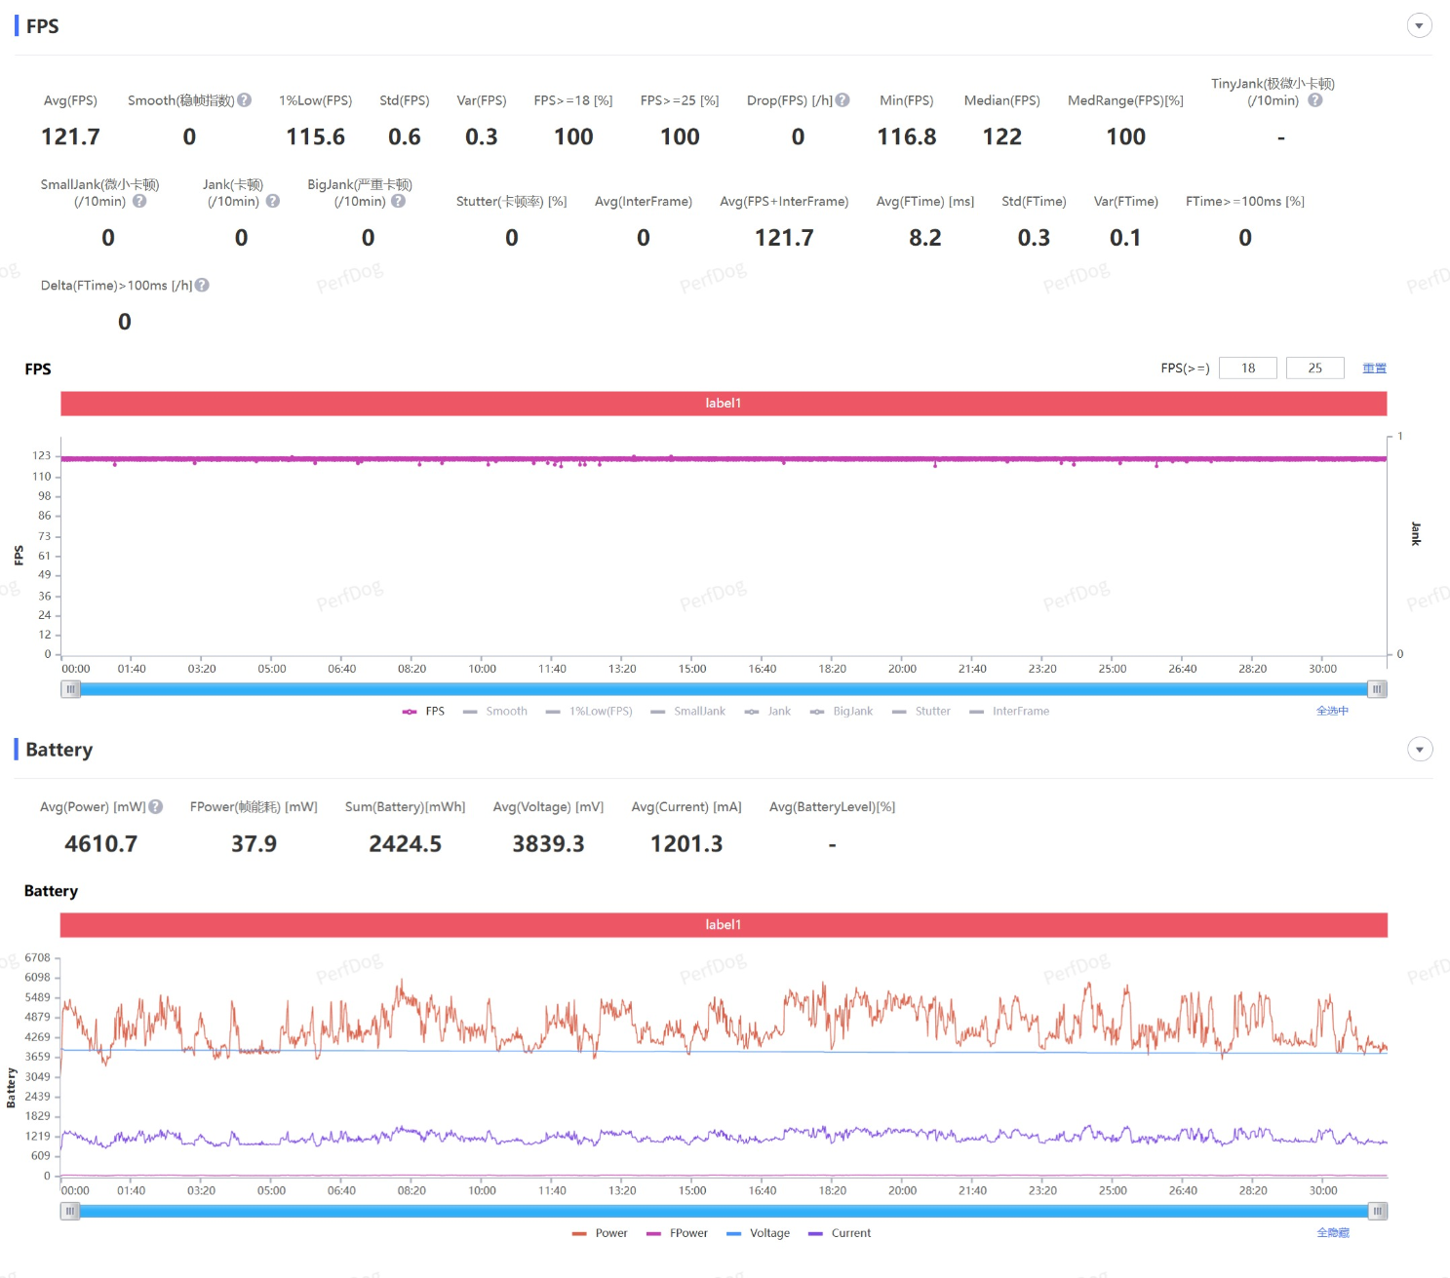Click select-all link under FPS chart
1450x1278 pixels.
[x=1332, y=712]
